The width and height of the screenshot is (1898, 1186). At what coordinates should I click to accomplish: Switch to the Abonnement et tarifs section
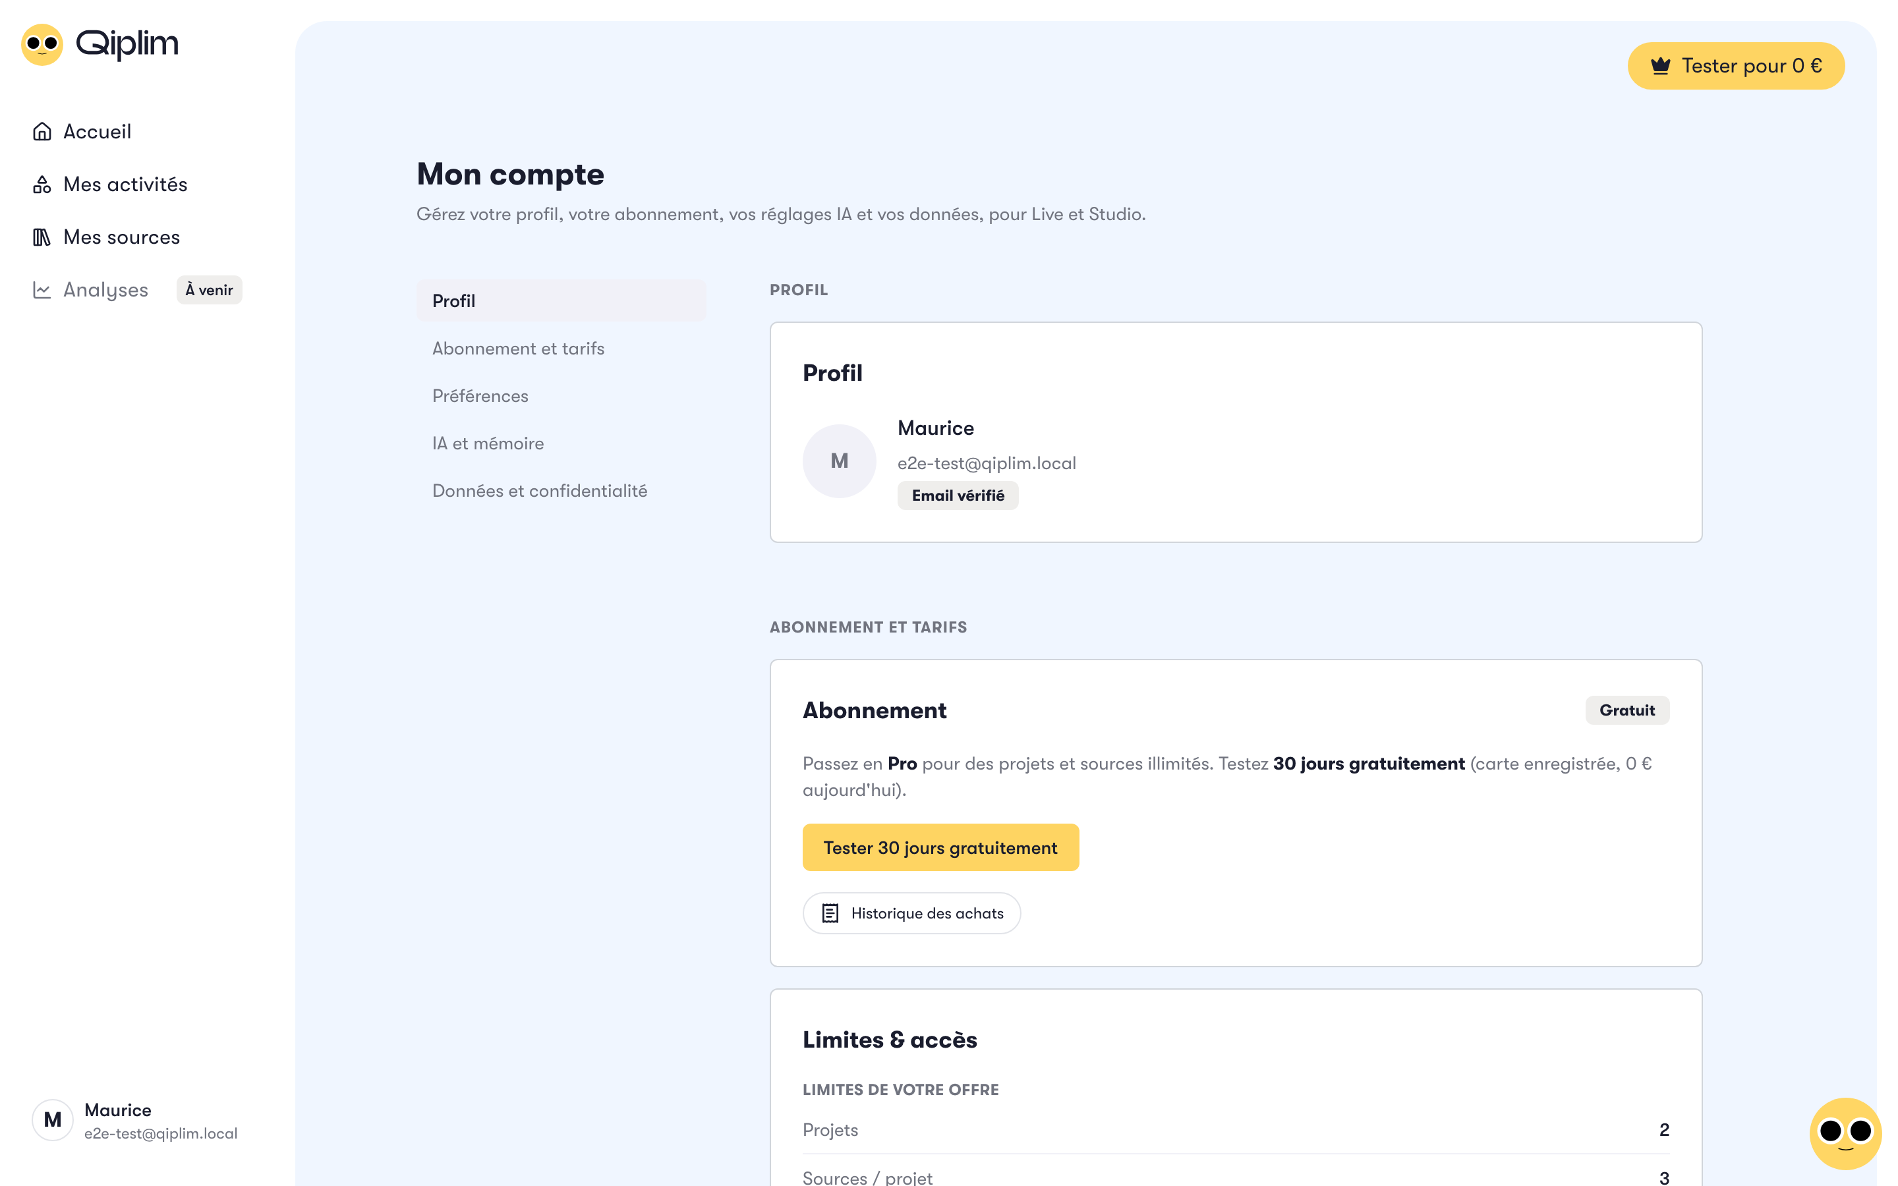tap(561, 349)
